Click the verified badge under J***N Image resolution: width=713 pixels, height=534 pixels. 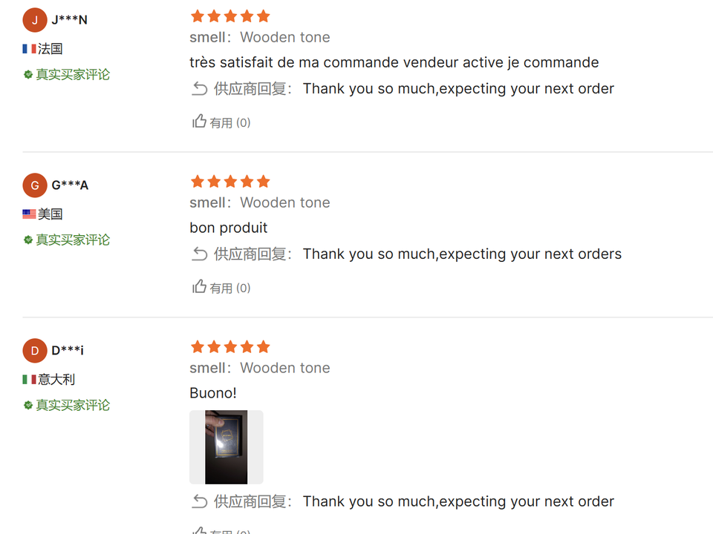28,75
